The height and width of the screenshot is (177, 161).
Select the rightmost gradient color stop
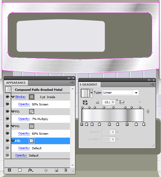[x=144, y=124]
